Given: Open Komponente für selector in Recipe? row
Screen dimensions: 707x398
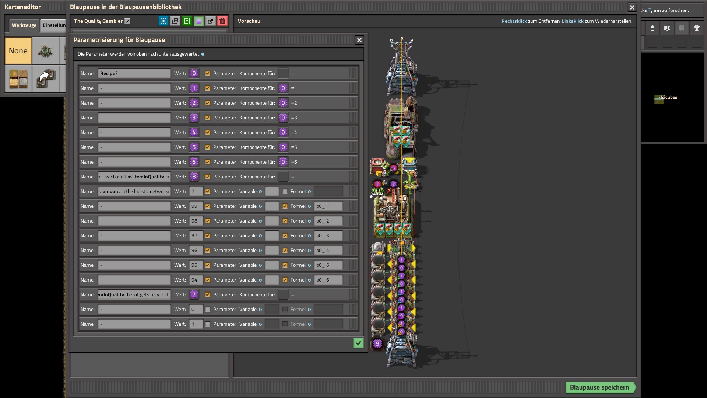Looking at the screenshot, I should click(x=283, y=73).
